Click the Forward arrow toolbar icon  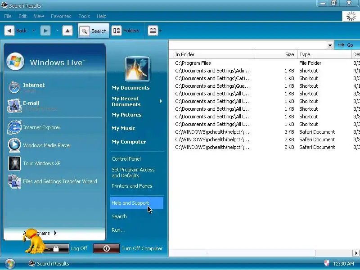(45, 31)
